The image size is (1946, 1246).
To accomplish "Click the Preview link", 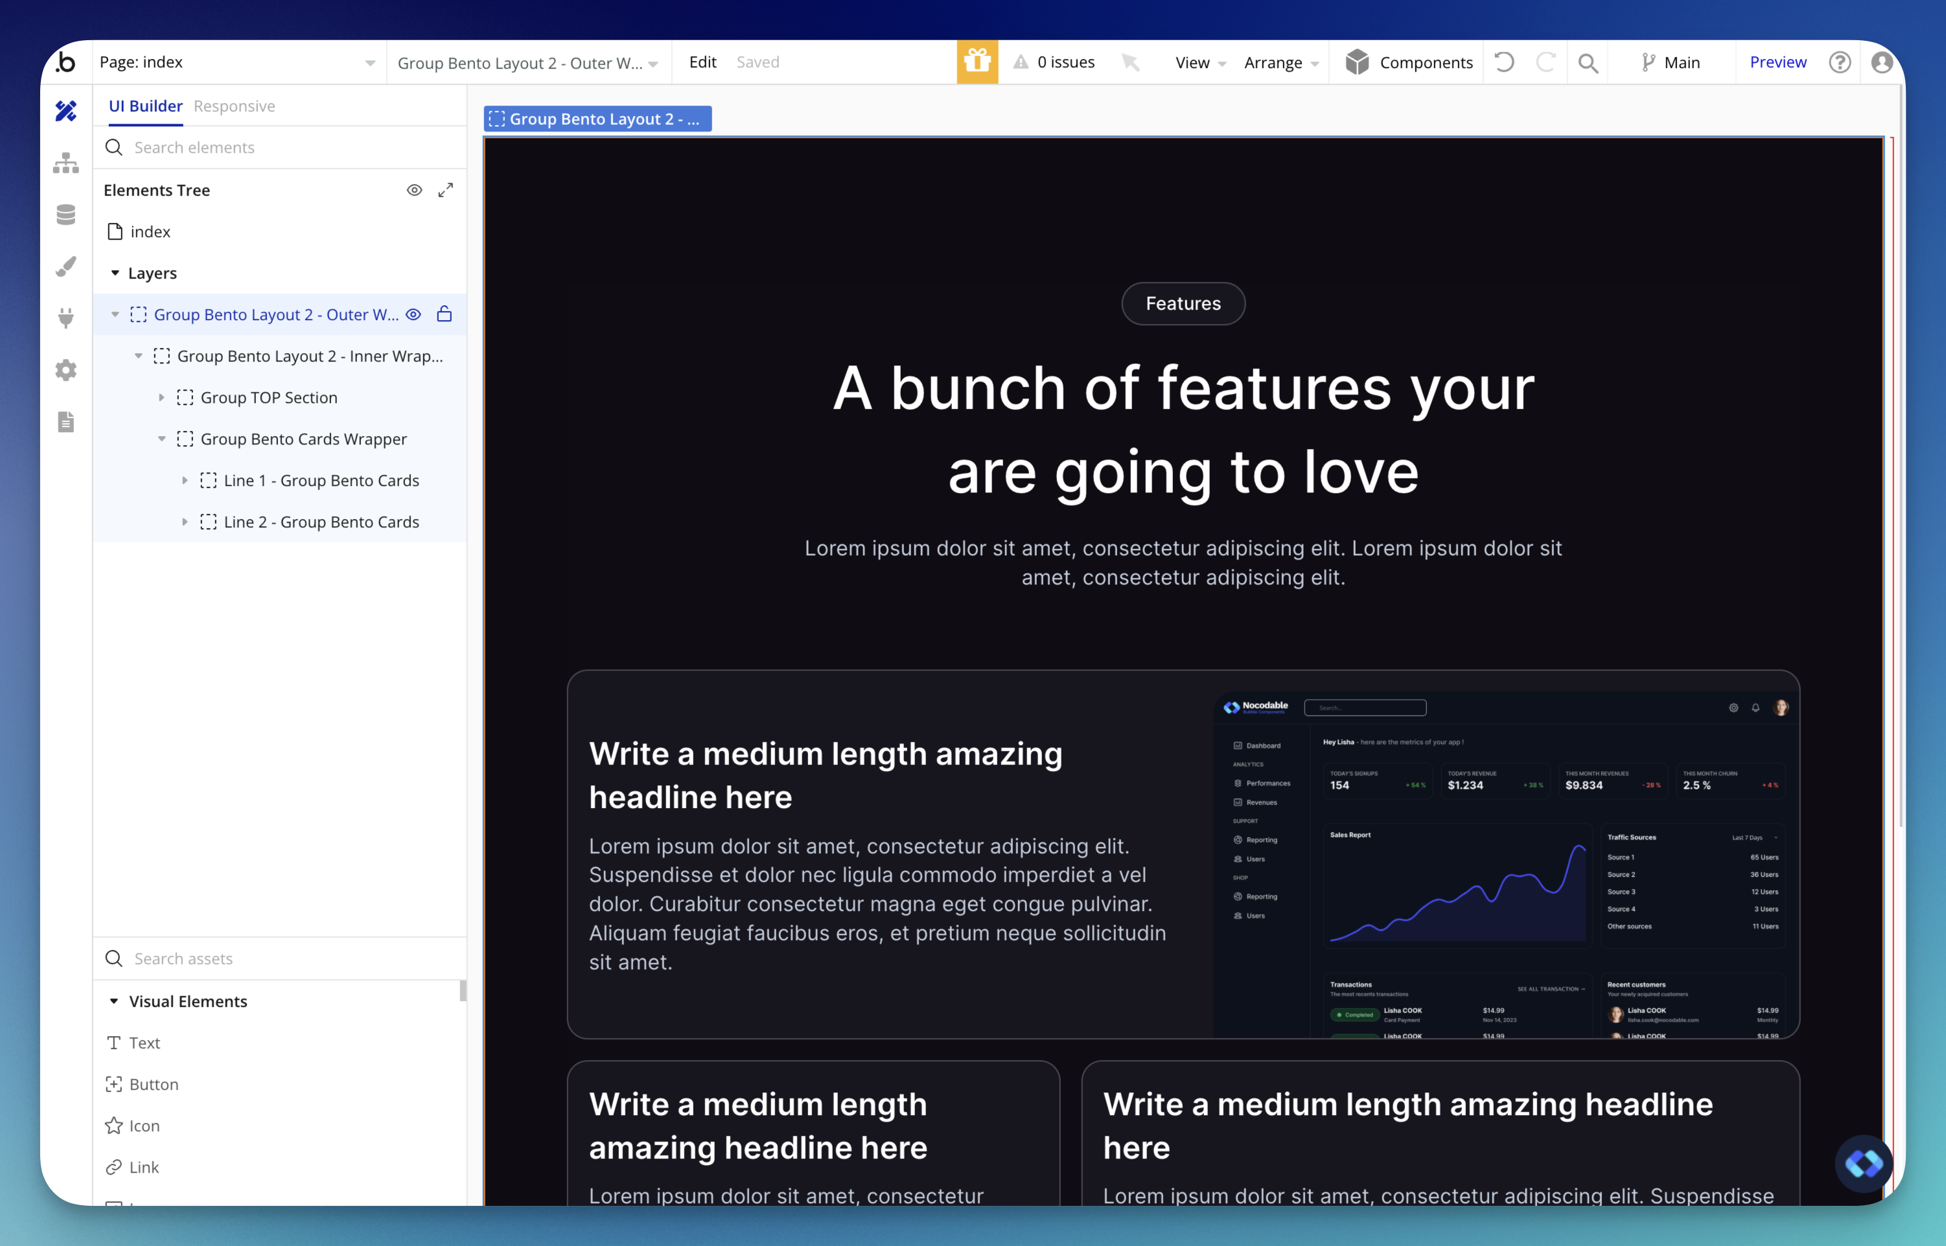I will pos(1778,62).
